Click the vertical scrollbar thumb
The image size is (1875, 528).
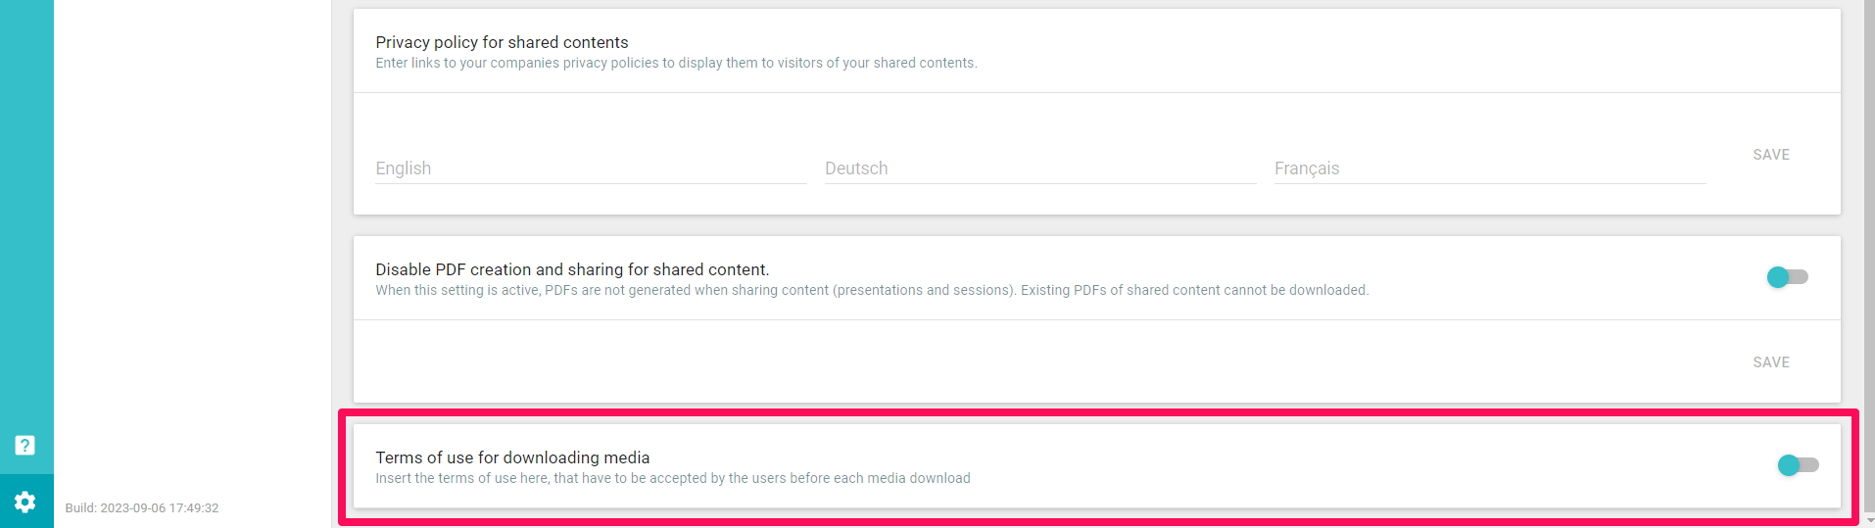[1868, 255]
